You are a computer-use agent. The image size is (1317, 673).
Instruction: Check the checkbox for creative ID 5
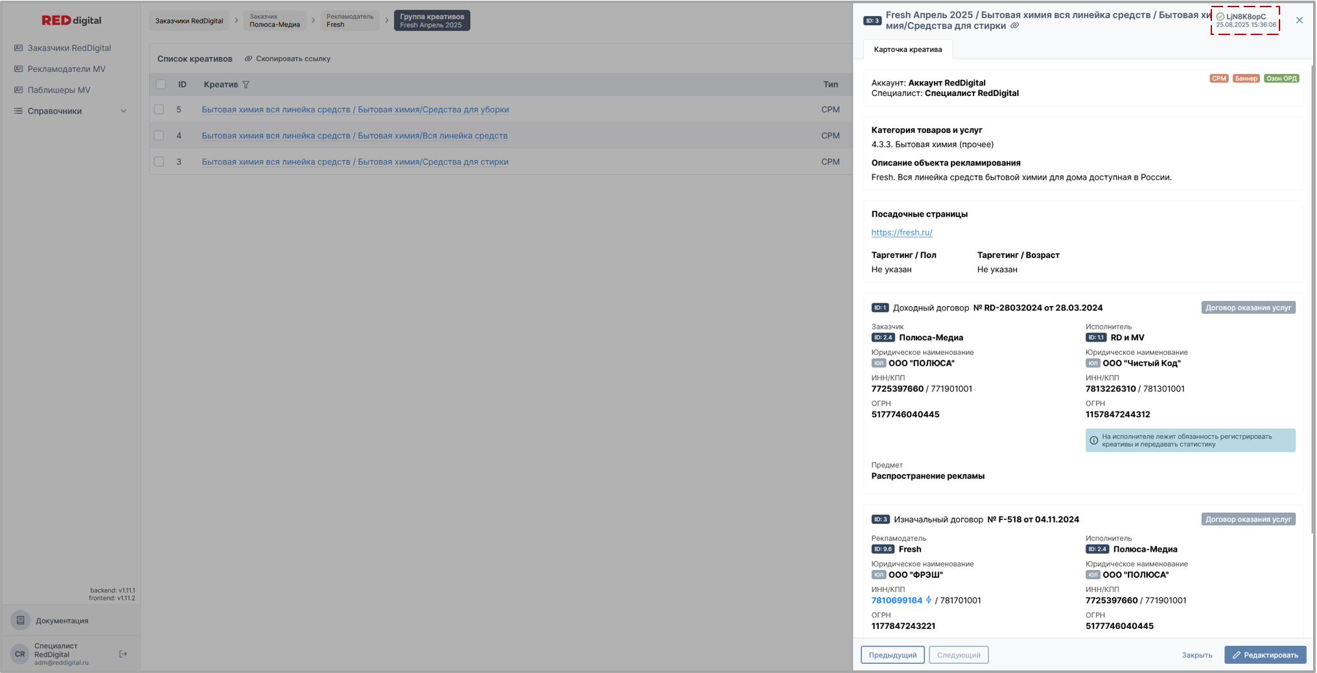click(159, 110)
